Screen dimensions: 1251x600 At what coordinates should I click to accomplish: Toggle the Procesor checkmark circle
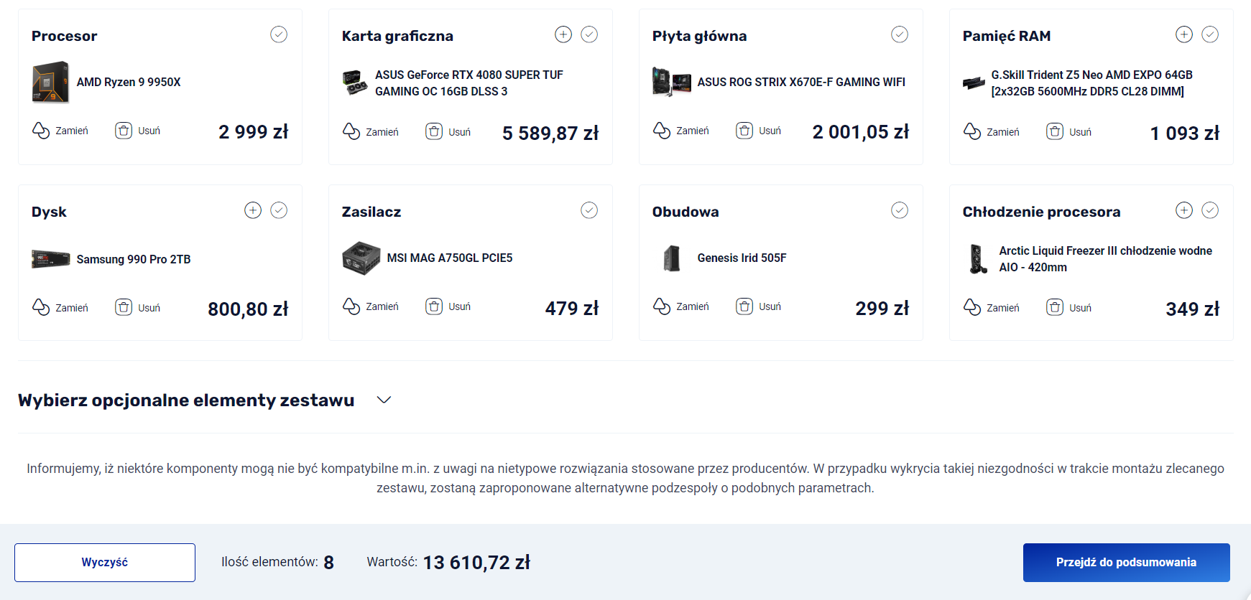pyautogui.click(x=279, y=34)
